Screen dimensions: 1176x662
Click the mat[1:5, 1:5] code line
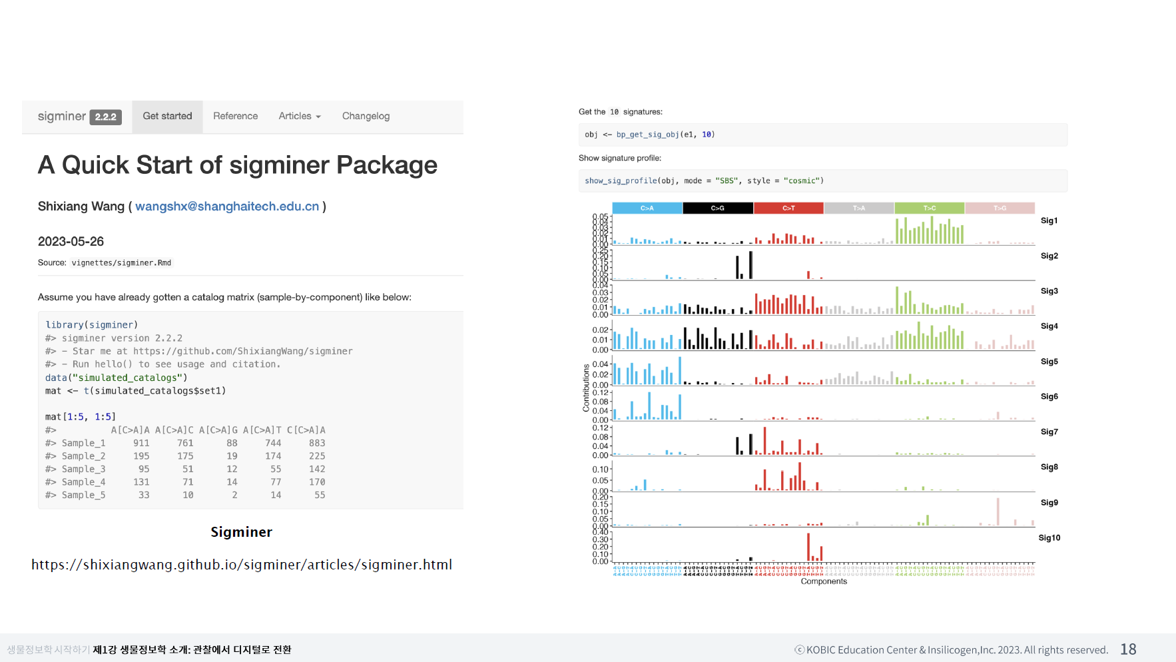pyautogui.click(x=81, y=417)
